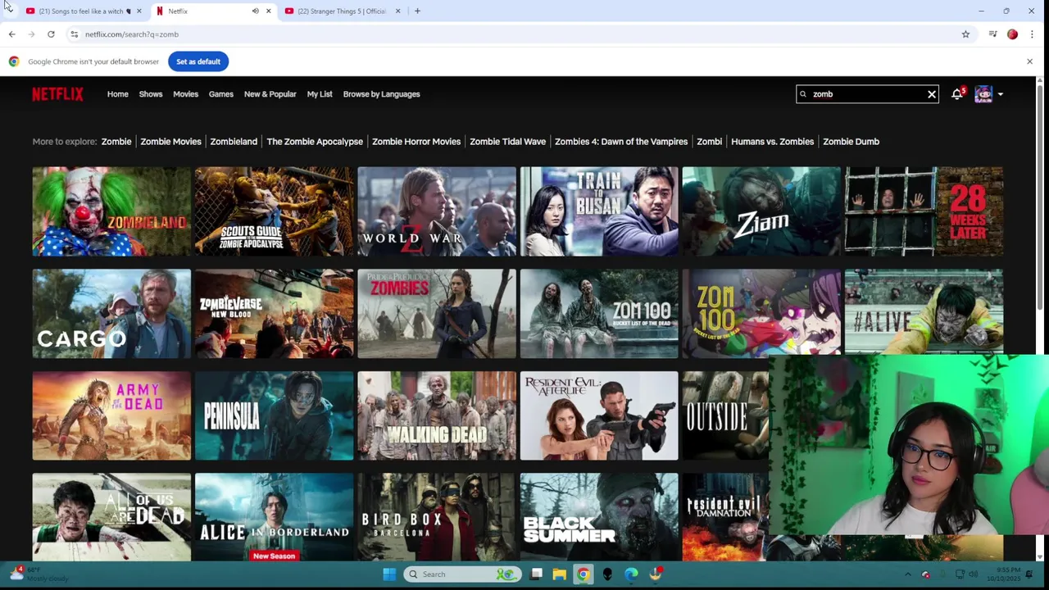Image resolution: width=1049 pixels, height=590 pixels.
Task: Open Pride and Prejudice and Zombies thumbnail
Action: tap(437, 314)
